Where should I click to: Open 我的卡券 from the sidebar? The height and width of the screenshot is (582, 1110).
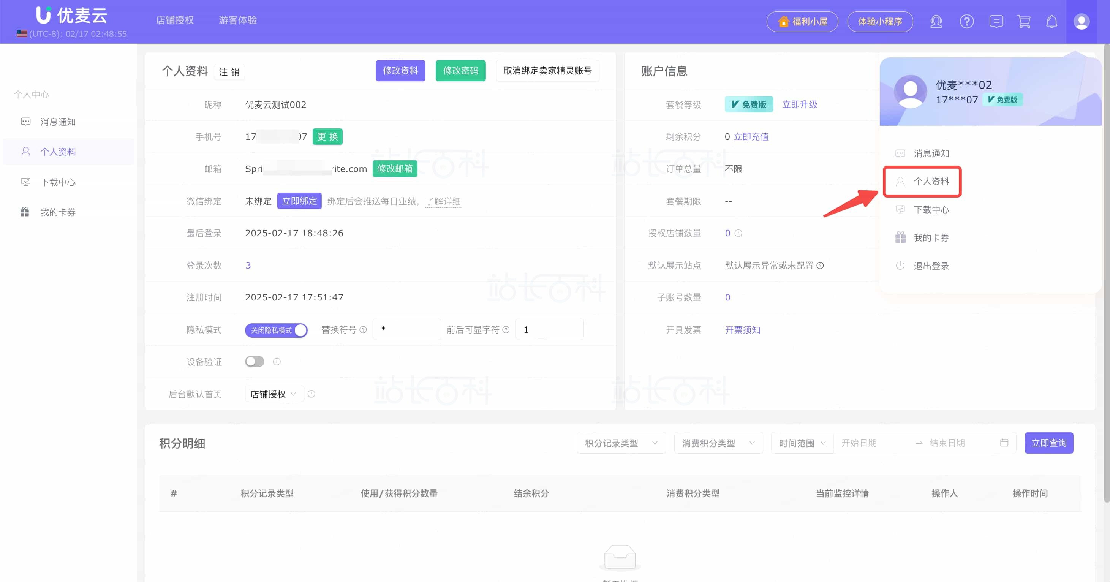tap(58, 212)
